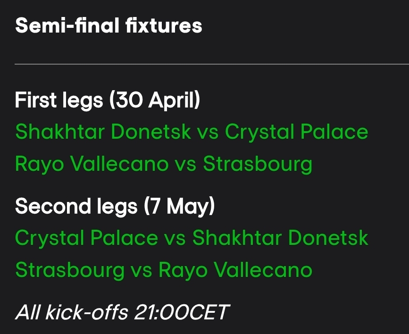Image resolution: width=409 pixels, height=334 pixels.
Task: Click the Semi-final fixtures heading
Action: [109, 25]
